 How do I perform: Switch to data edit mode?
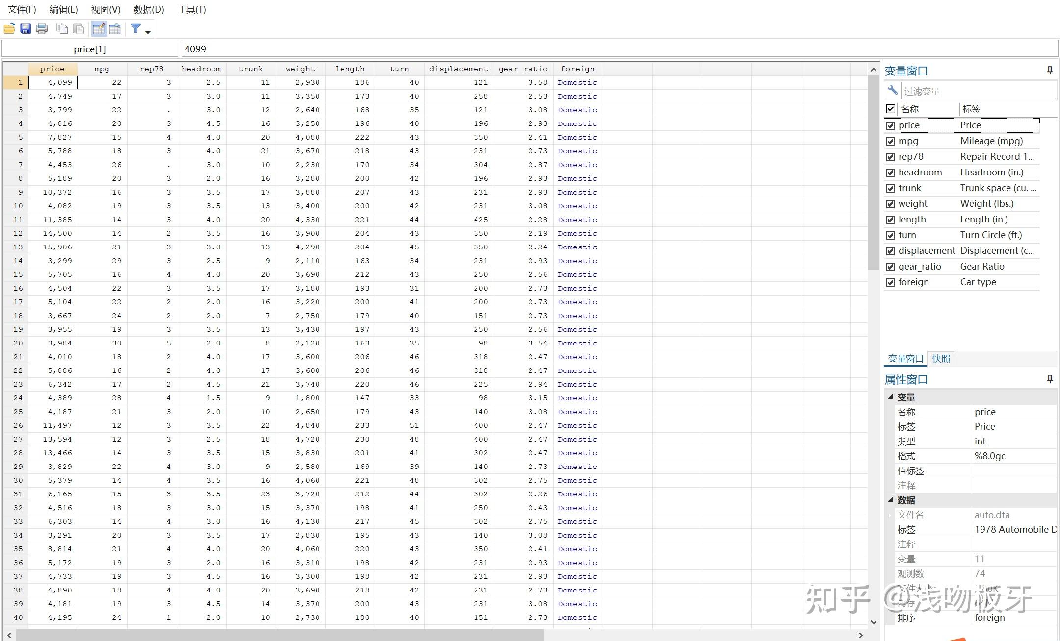coord(98,28)
